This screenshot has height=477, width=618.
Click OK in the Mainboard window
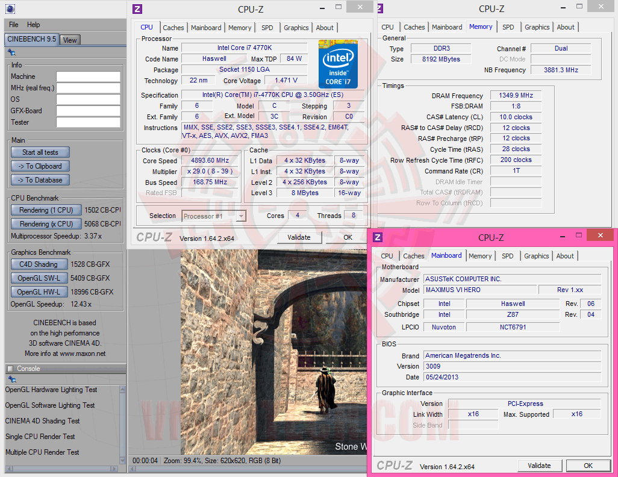(588, 466)
